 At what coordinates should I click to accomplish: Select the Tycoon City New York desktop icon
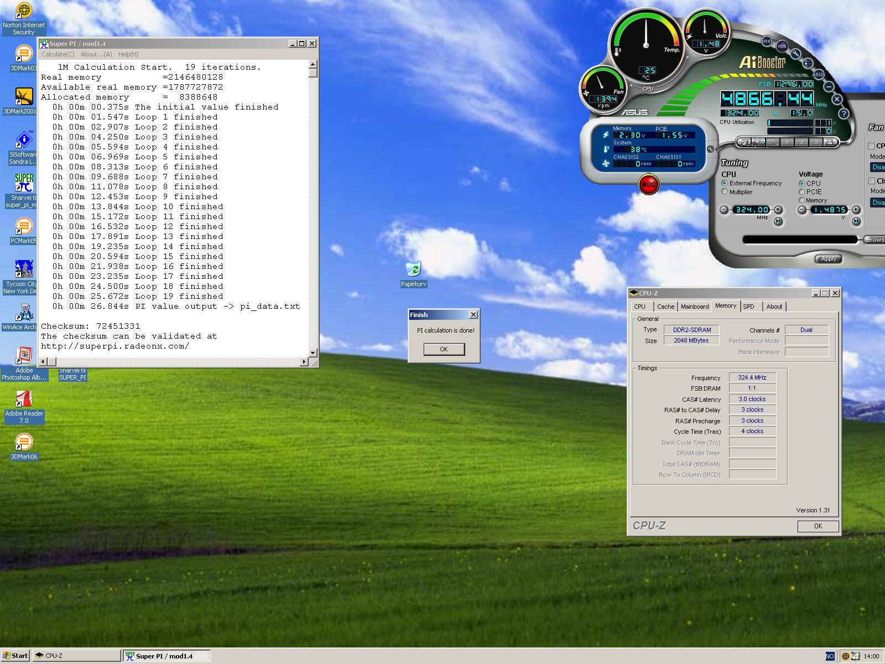pos(22,277)
